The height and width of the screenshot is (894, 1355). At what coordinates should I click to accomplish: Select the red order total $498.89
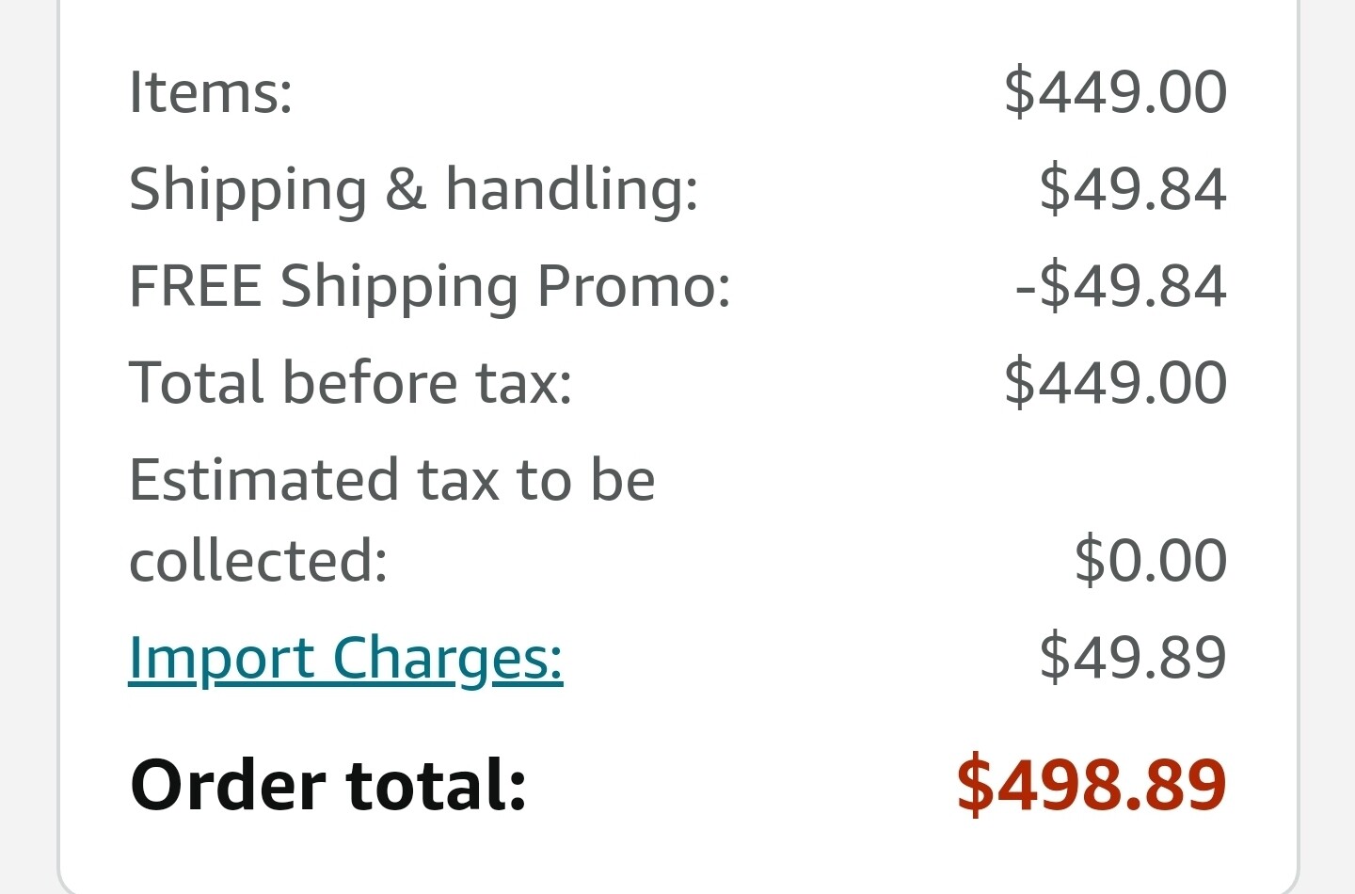click(x=1092, y=785)
